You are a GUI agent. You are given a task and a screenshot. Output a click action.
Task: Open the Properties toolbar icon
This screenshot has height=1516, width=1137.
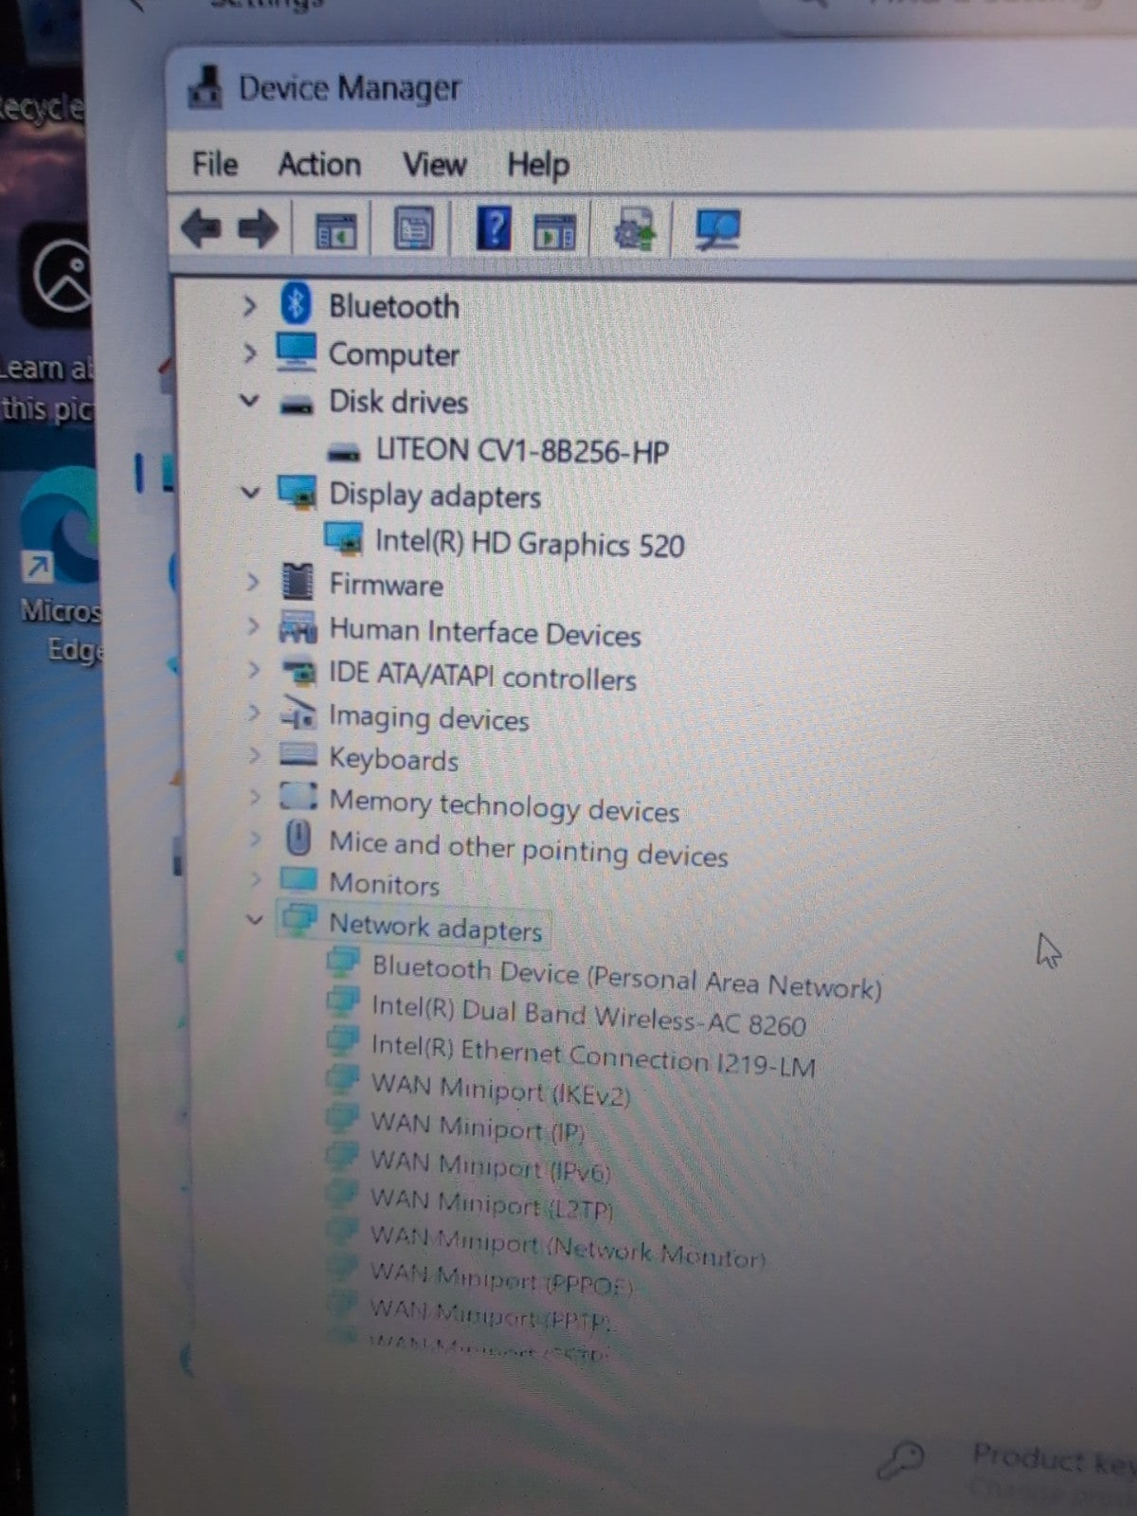coord(413,229)
